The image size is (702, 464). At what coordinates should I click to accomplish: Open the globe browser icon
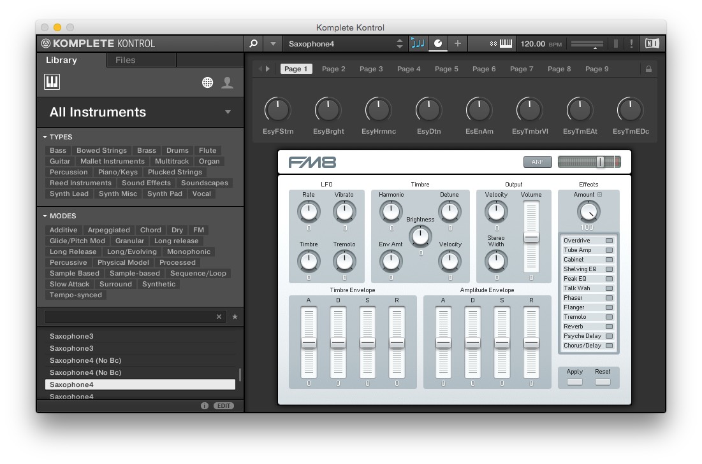pos(207,82)
